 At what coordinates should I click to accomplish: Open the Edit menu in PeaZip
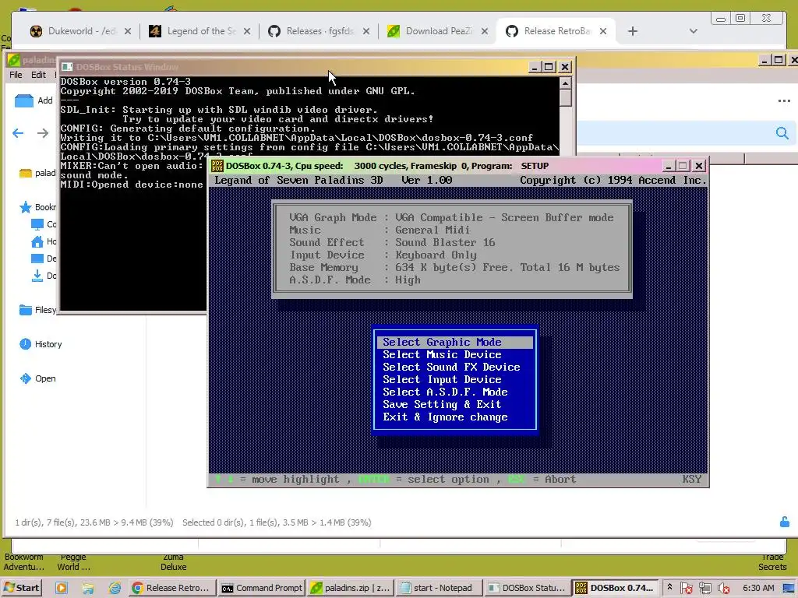coord(38,75)
